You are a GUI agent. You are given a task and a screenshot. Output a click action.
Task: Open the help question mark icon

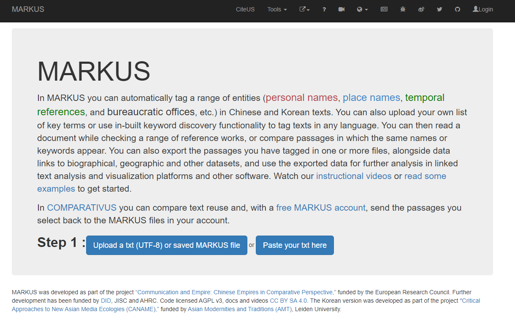click(324, 9)
